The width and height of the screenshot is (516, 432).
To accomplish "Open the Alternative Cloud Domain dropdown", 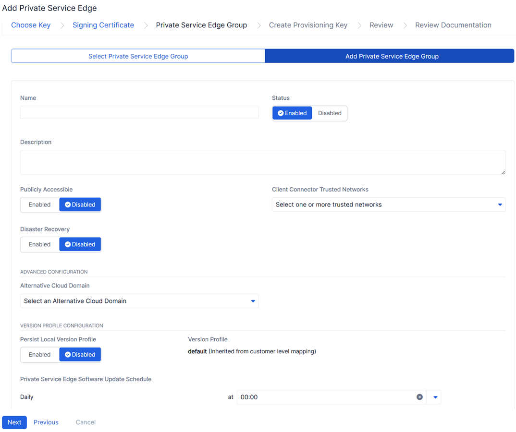I will tap(139, 301).
